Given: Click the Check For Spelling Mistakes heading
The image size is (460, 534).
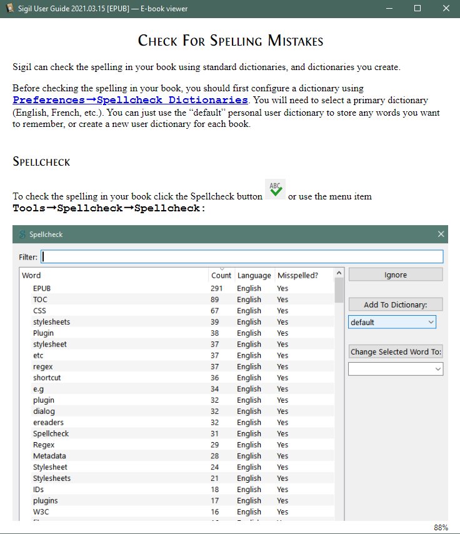Looking at the screenshot, I should coord(231,41).
